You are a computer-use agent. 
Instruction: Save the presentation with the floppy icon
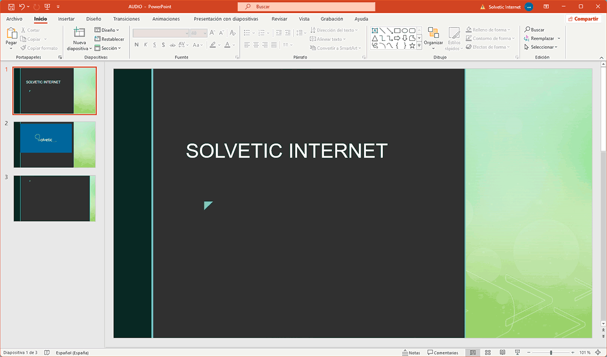pyautogui.click(x=11, y=7)
